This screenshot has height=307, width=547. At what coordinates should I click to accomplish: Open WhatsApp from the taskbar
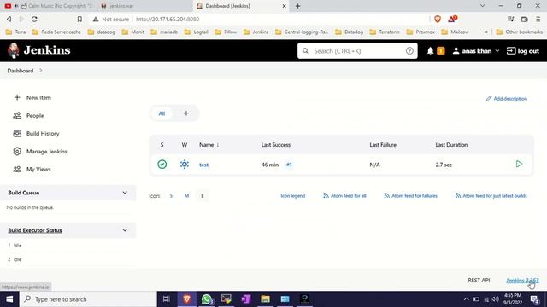pos(207,299)
